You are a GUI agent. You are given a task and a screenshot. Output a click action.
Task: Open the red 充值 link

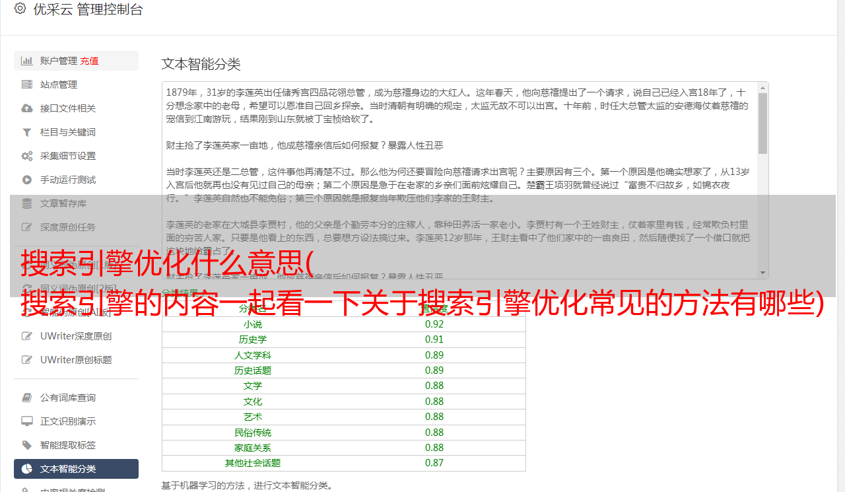(90, 61)
